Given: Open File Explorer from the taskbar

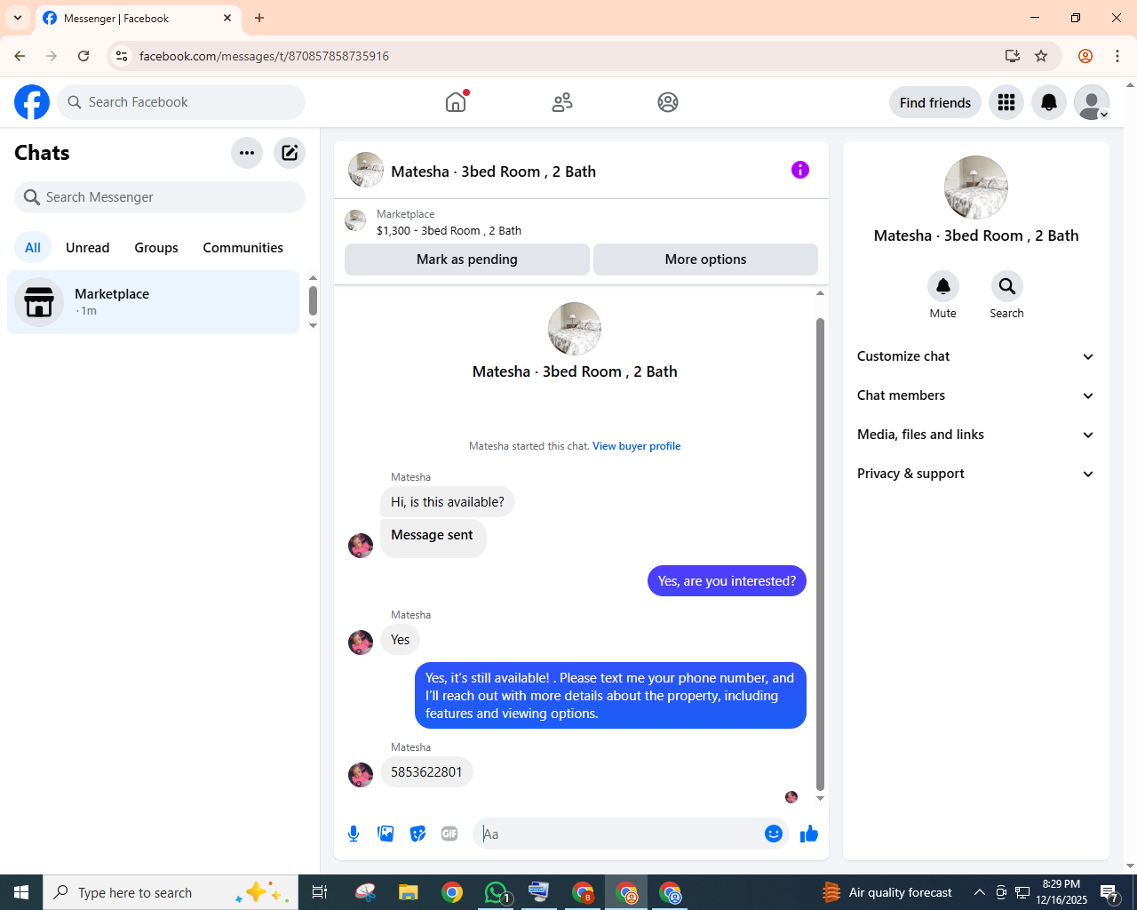Looking at the screenshot, I should point(408,892).
